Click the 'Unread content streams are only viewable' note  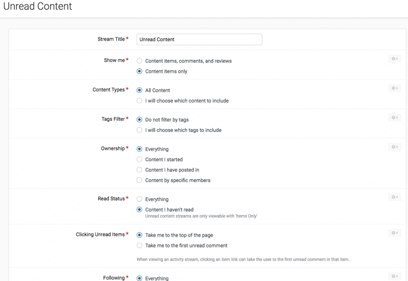click(201, 216)
